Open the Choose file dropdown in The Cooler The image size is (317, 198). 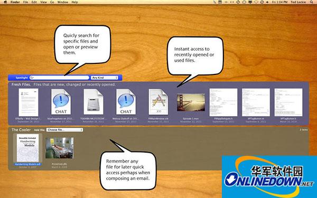pyautogui.click(x=64, y=130)
